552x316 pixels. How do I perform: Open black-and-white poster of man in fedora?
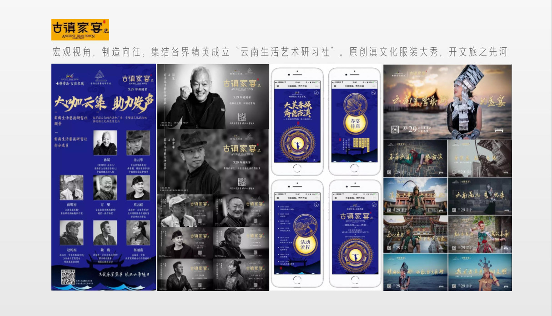(x=213, y=162)
